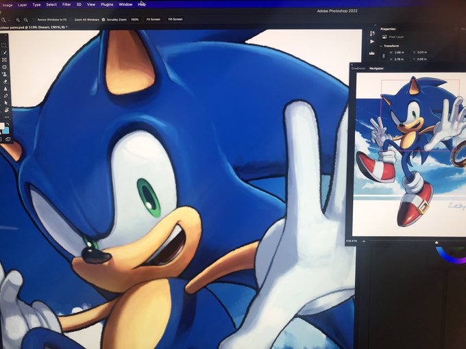466x349 pixels.
Task: Open the Select menu
Action: click(x=51, y=5)
